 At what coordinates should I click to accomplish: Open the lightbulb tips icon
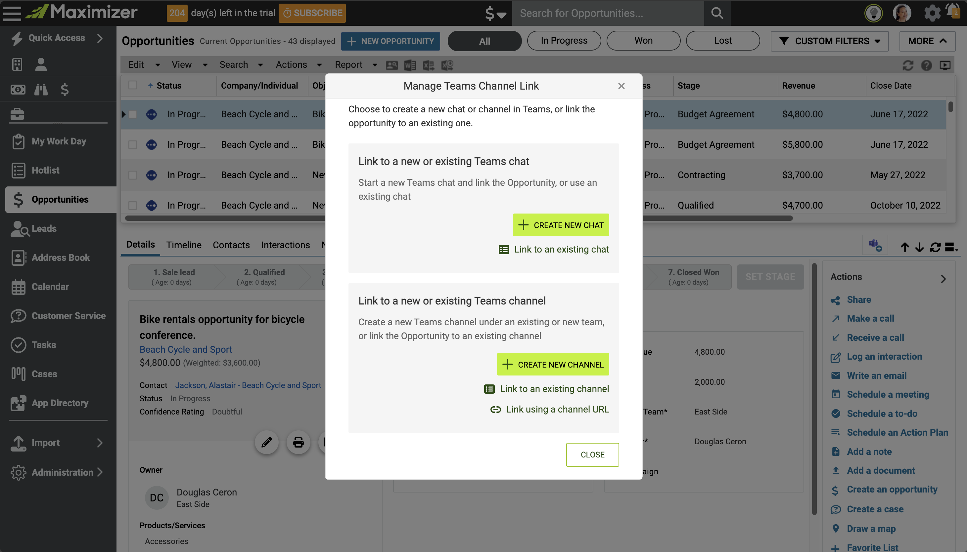(873, 13)
